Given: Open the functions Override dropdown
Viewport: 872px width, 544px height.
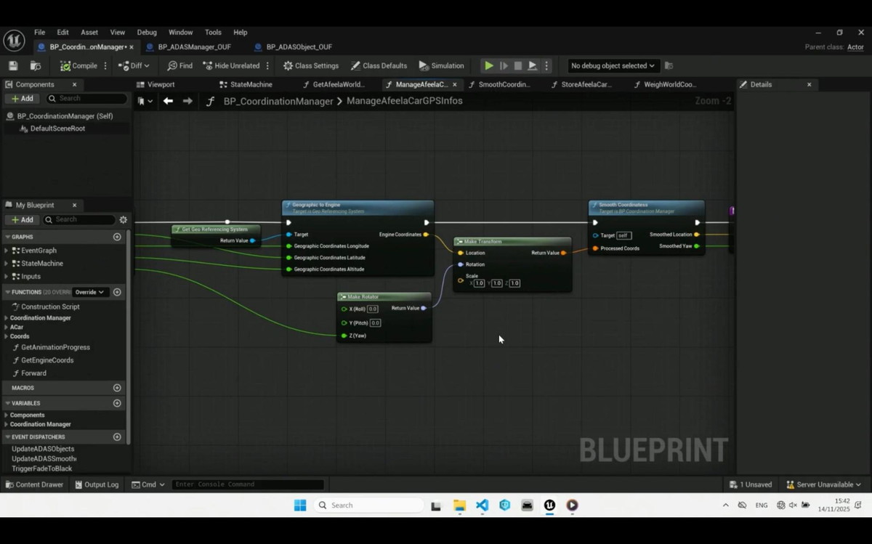Looking at the screenshot, I should point(89,292).
